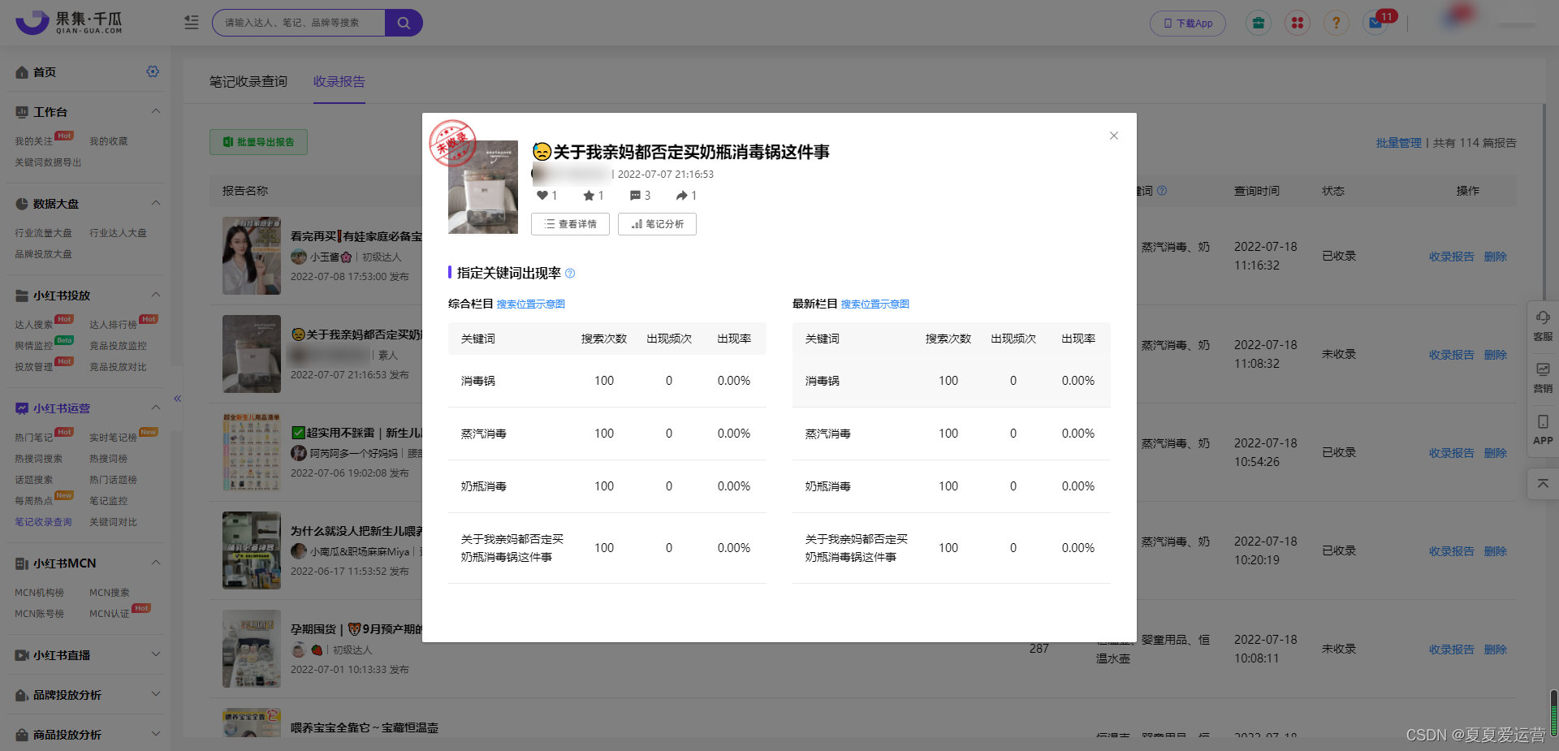The height and width of the screenshot is (751, 1559).
Task: Click the 下载App button
Action: [x=1188, y=23]
